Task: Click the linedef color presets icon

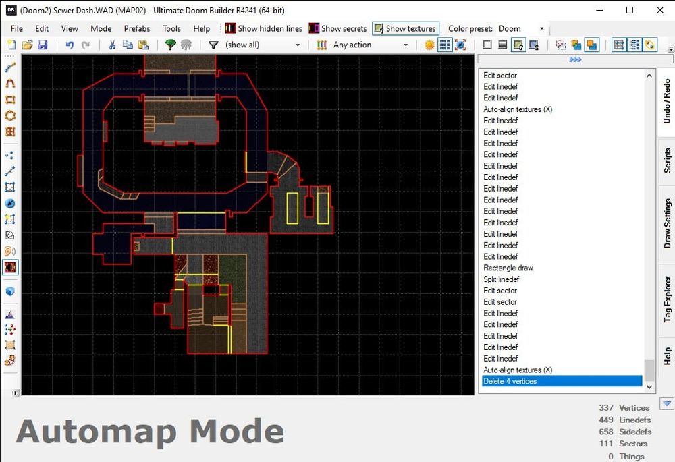Action: (x=321, y=45)
